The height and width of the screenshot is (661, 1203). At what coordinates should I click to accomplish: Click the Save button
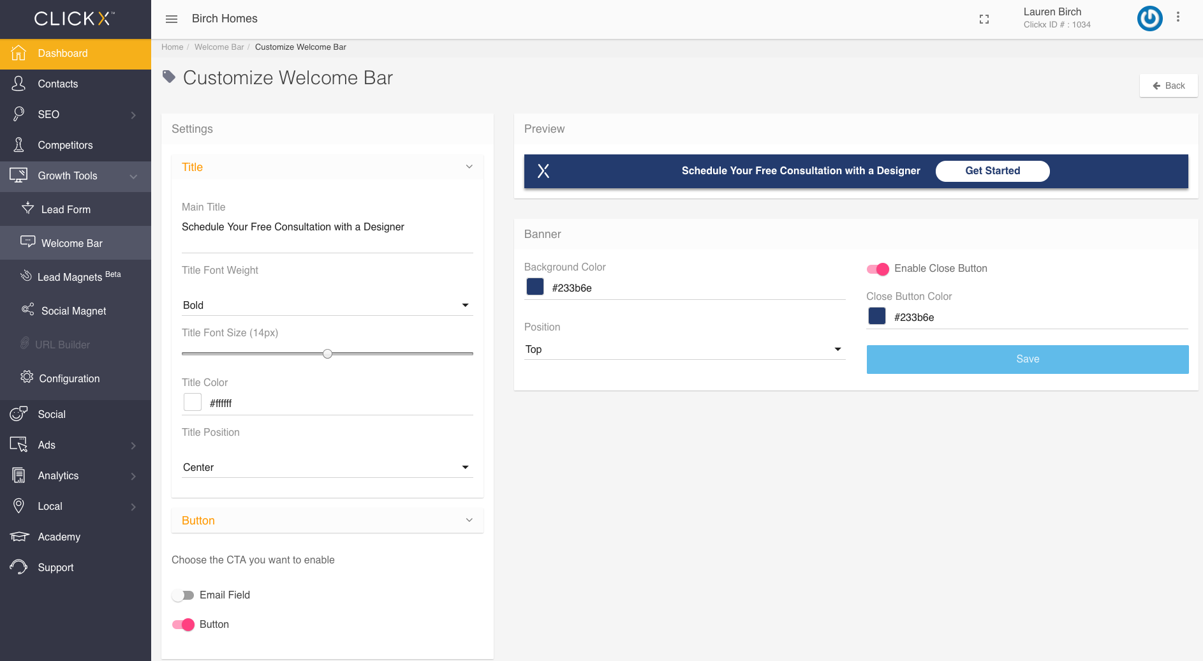(x=1028, y=359)
